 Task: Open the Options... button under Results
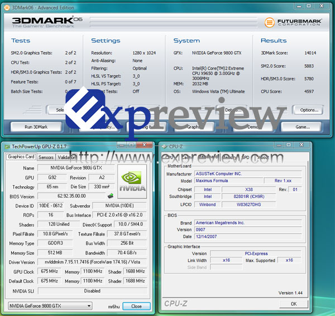(308, 110)
